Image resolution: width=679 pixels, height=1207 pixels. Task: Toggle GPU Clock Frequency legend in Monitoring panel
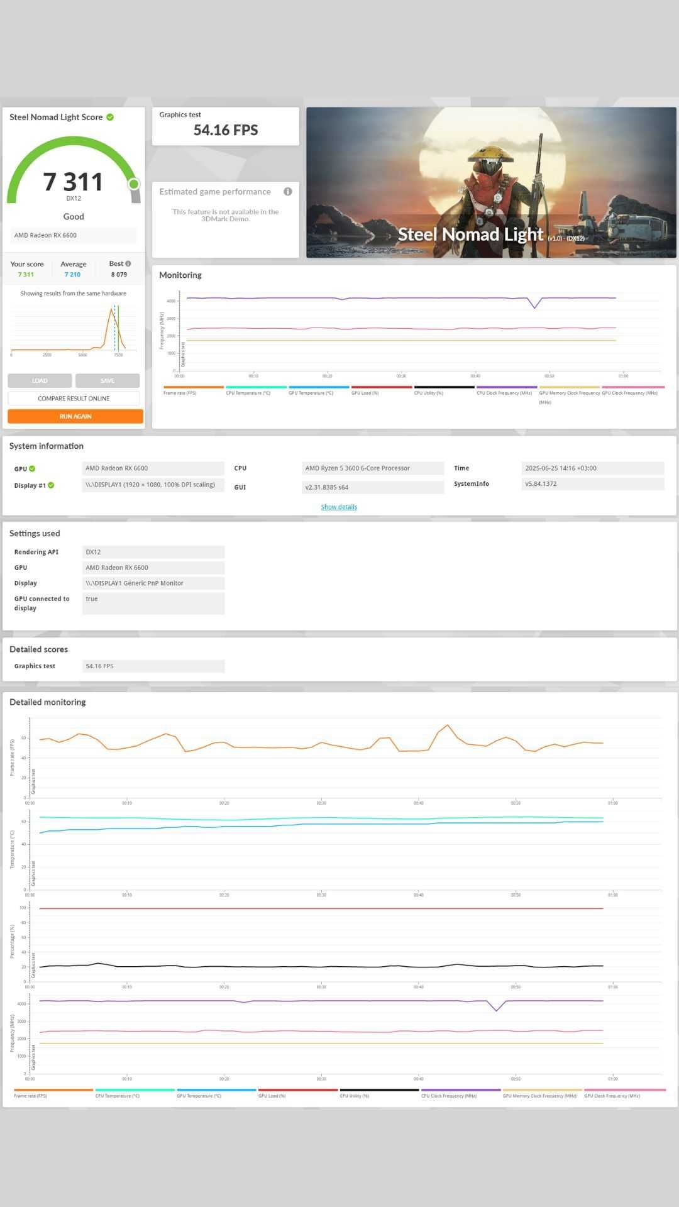[632, 390]
